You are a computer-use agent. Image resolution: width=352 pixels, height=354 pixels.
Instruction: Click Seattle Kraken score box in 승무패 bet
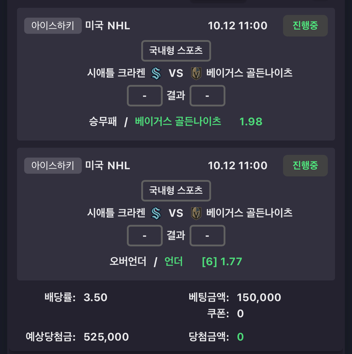tap(145, 96)
